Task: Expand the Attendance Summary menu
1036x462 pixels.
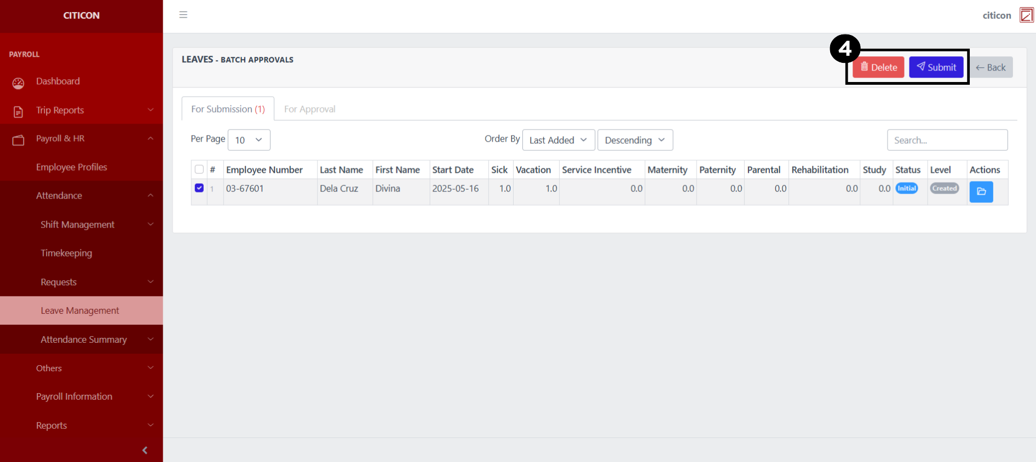Action: pos(84,340)
